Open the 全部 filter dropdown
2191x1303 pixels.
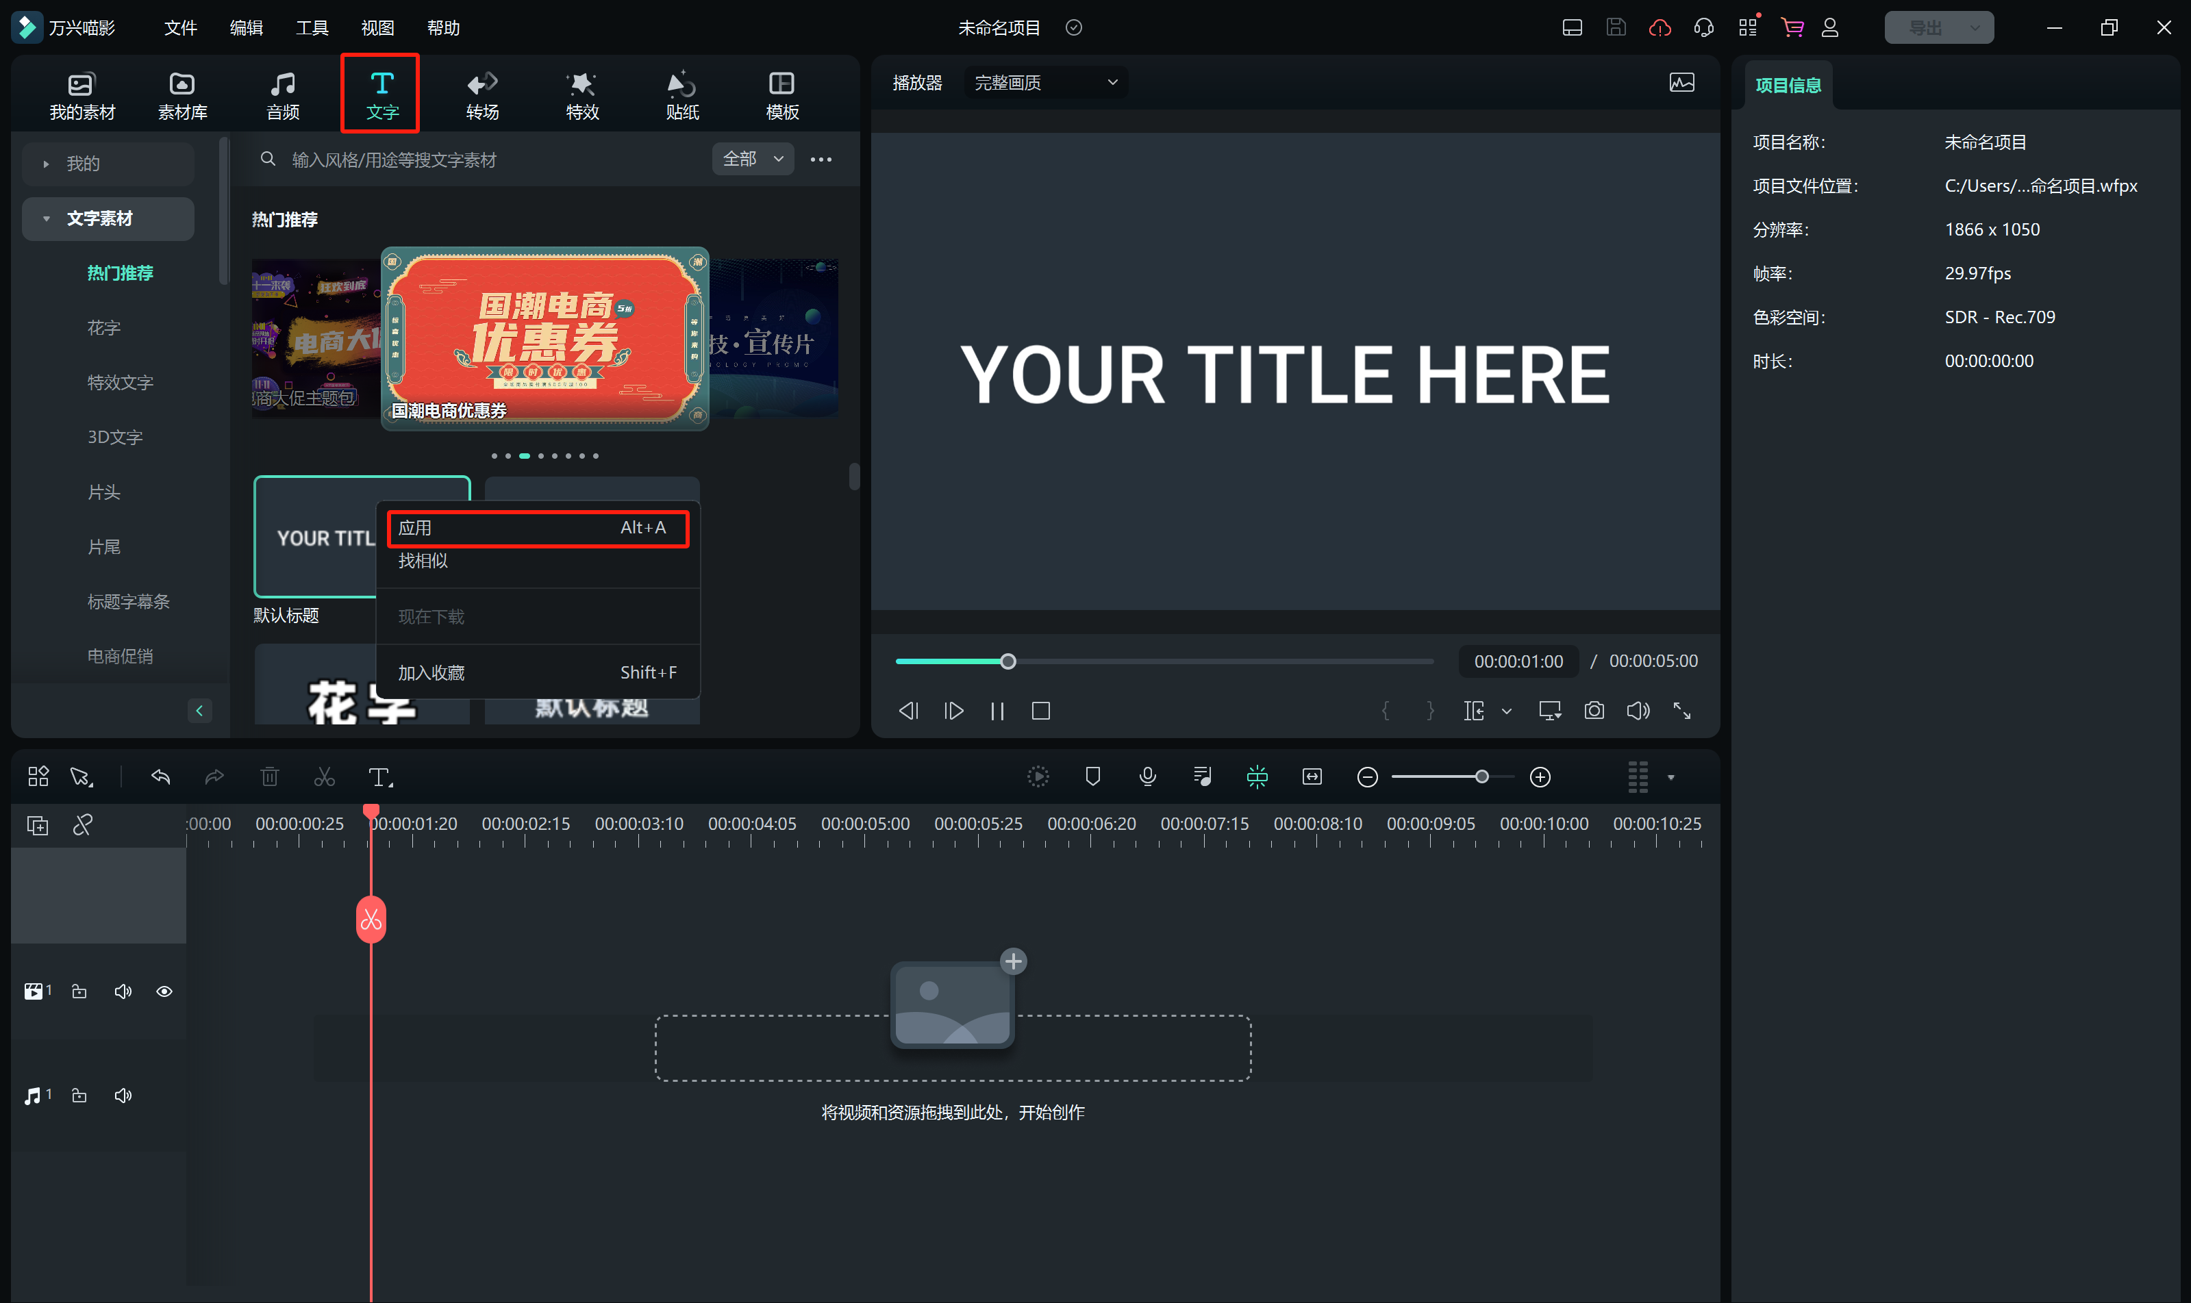click(753, 159)
